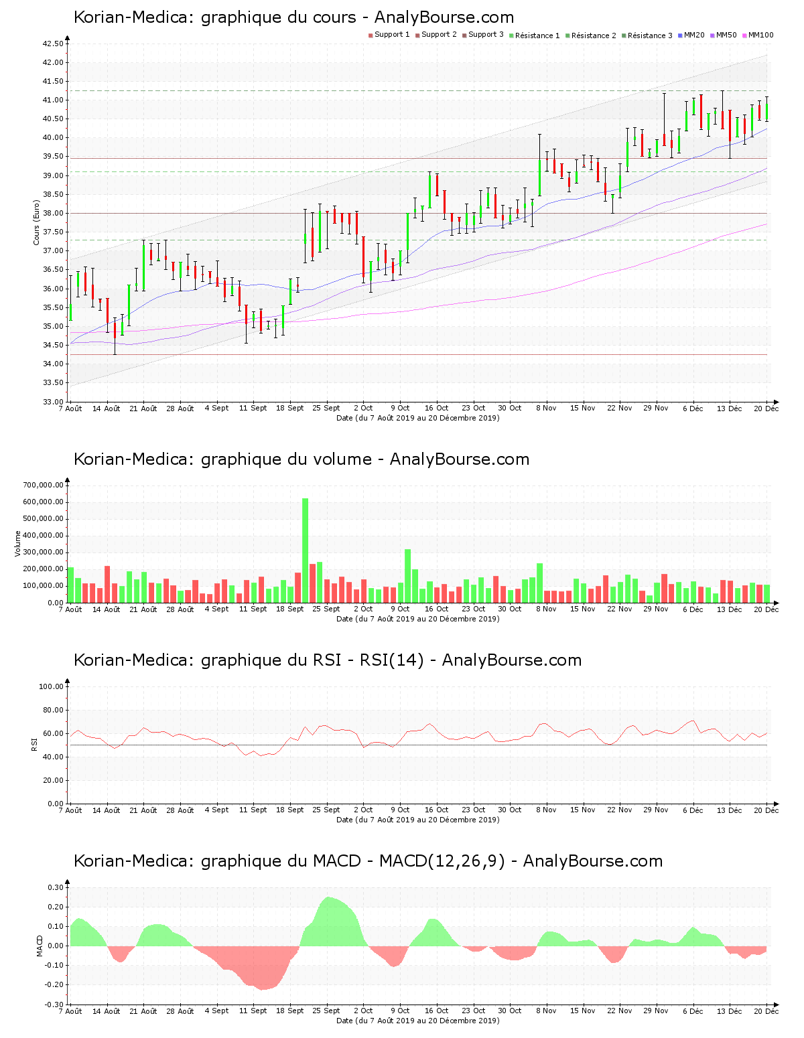Click the 'Cours (Euro)' y-axis label
Viewport: 804px width, 1038px height.
(36, 222)
